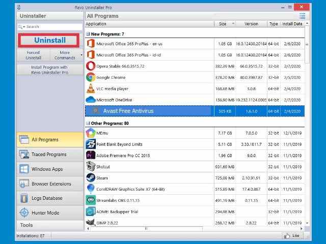
Task: Sort by the Version column header
Action: pos(251,24)
